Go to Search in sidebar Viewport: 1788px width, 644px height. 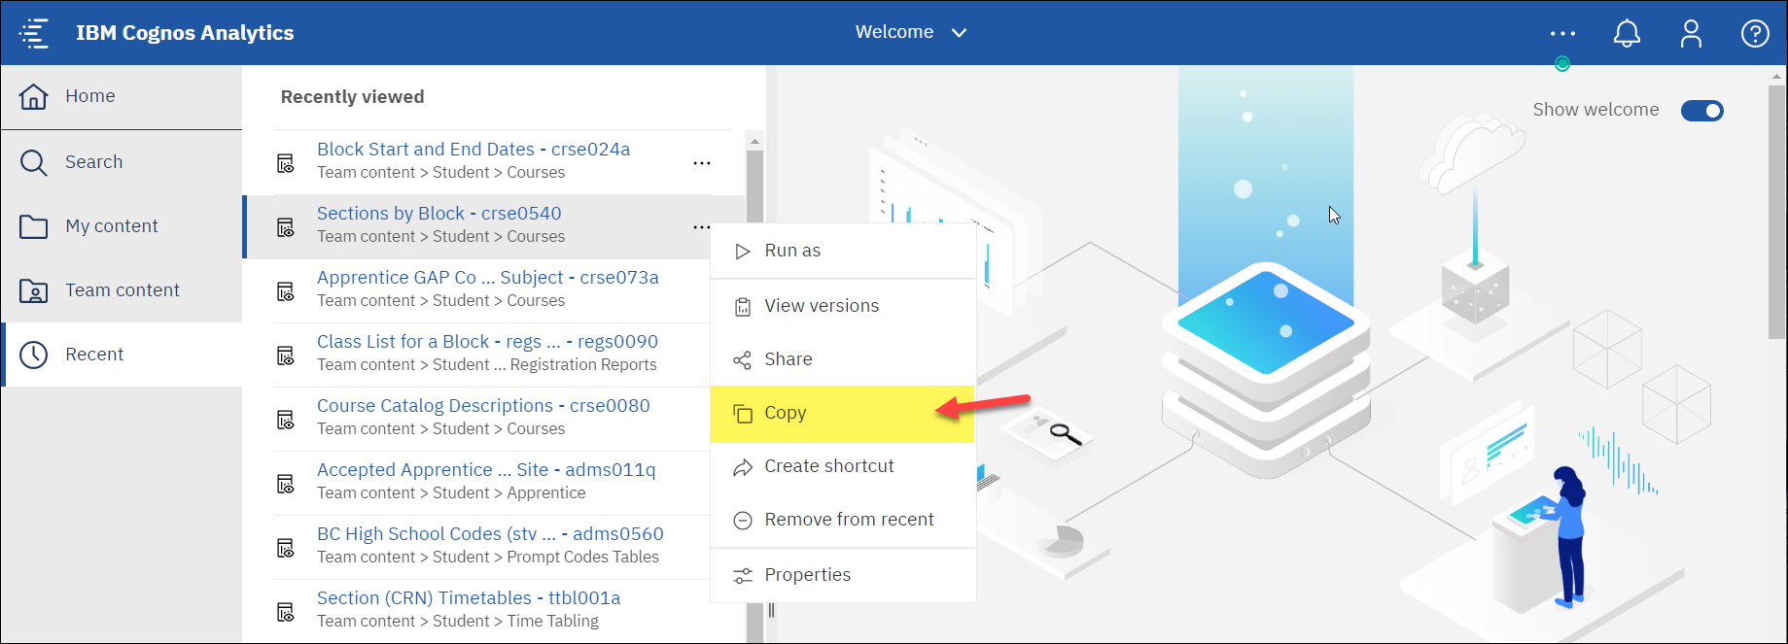[122, 162]
